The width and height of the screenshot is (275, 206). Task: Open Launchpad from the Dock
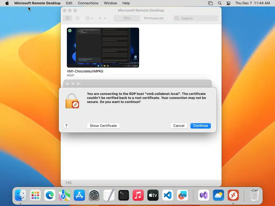[x=35, y=195]
